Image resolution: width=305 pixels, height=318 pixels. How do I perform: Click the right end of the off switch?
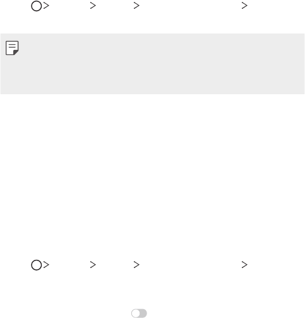click(143, 314)
